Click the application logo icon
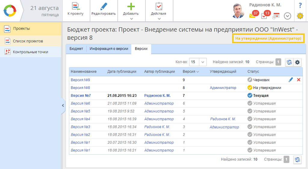The image size is (308, 169). (10, 11)
